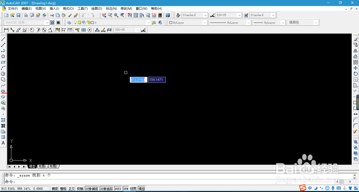Image resolution: width=359 pixels, height=192 pixels.
Task: Select the Multiline Text tool
Action: point(3,143)
